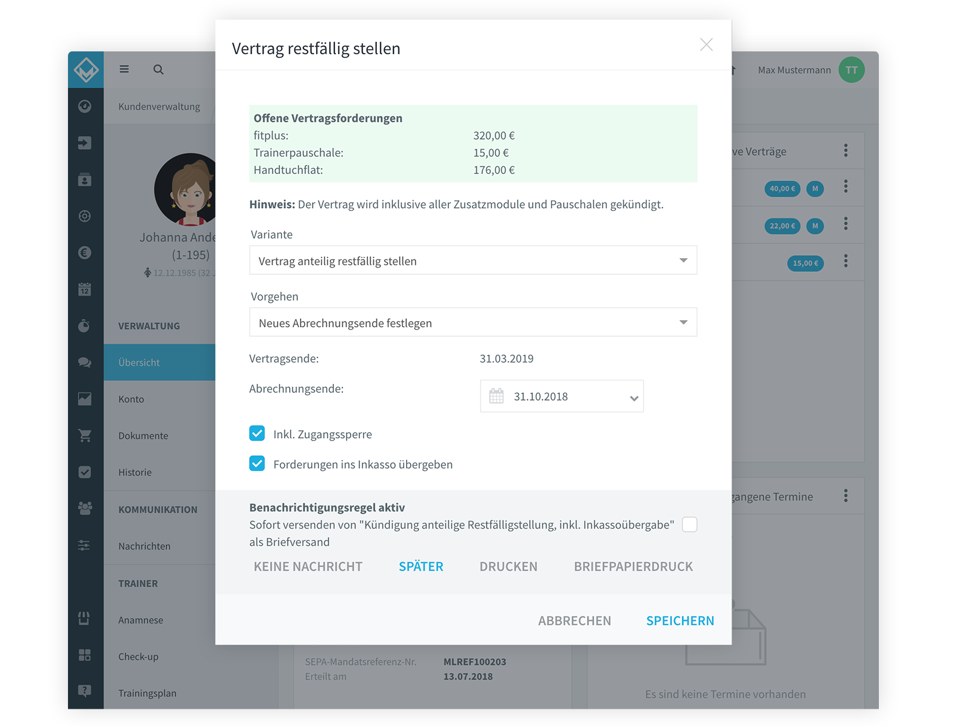Open the Variante dropdown
The image size is (954, 726).
pos(473,260)
